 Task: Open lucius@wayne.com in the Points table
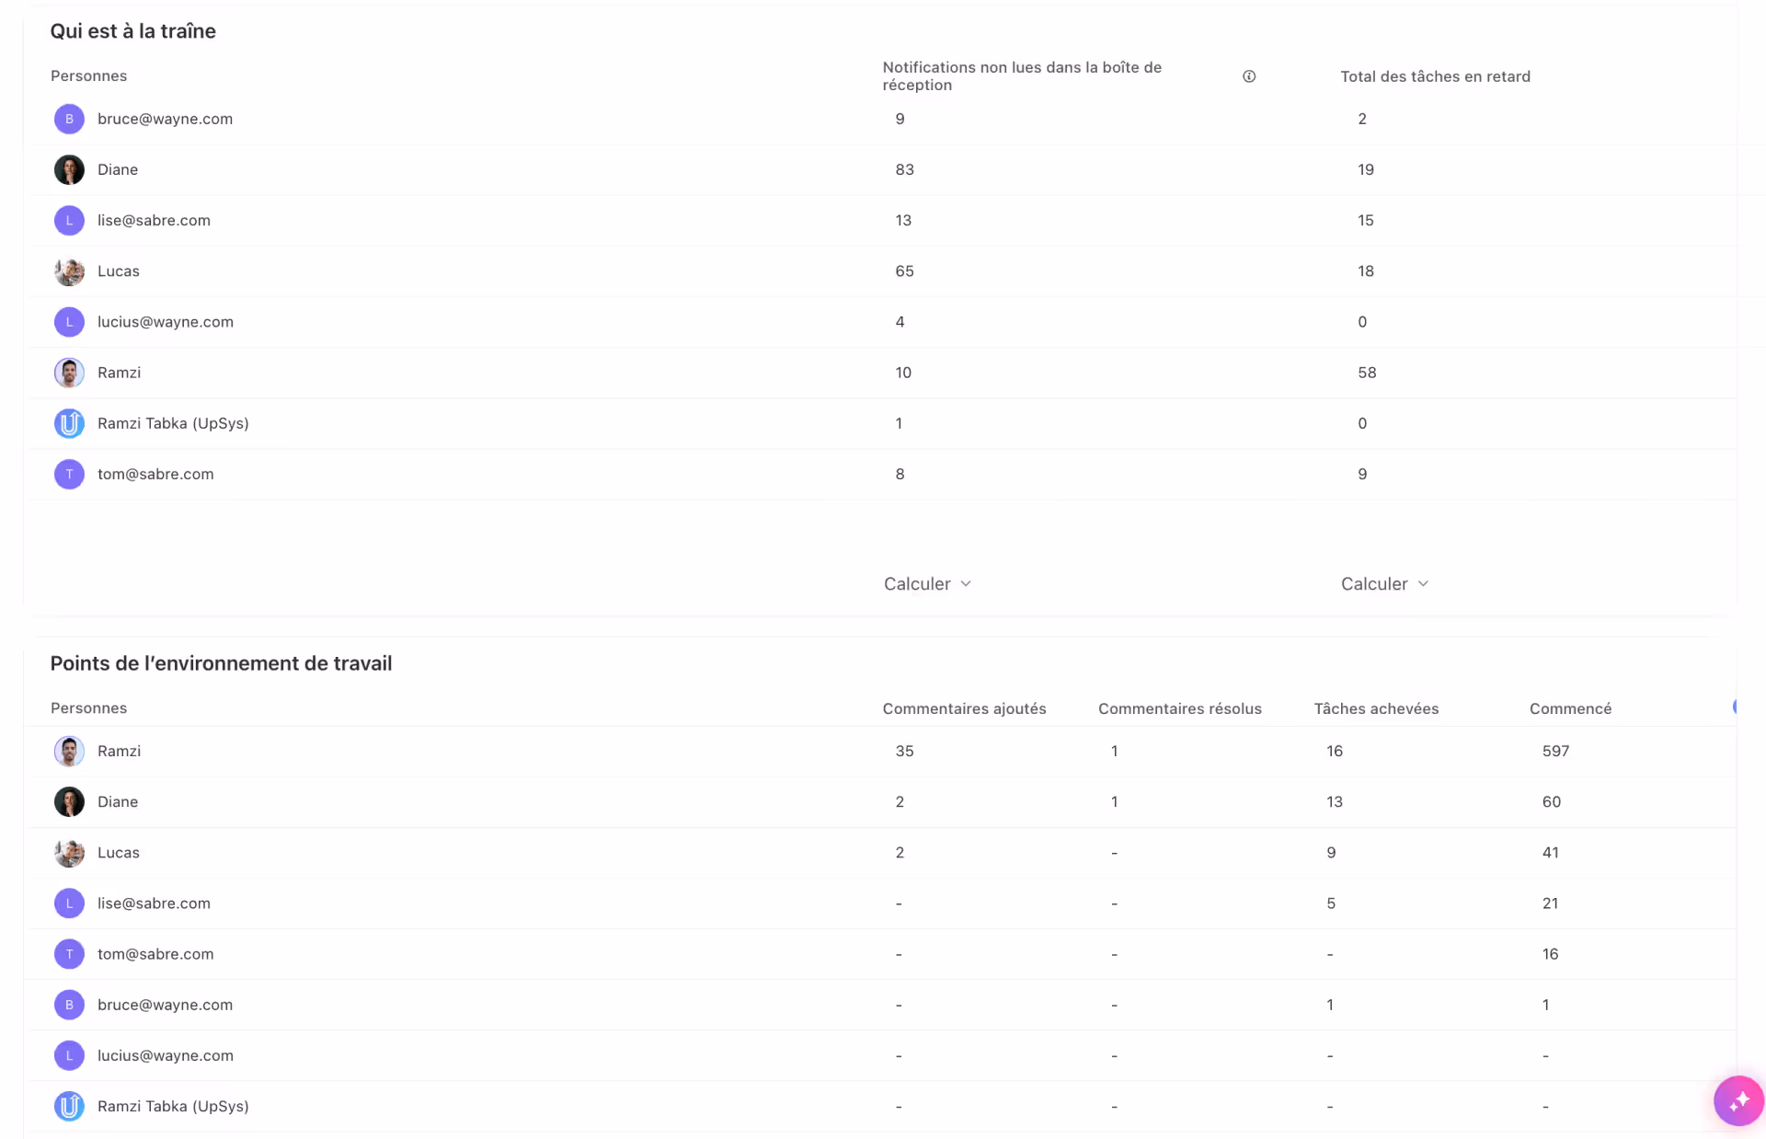(x=166, y=1056)
